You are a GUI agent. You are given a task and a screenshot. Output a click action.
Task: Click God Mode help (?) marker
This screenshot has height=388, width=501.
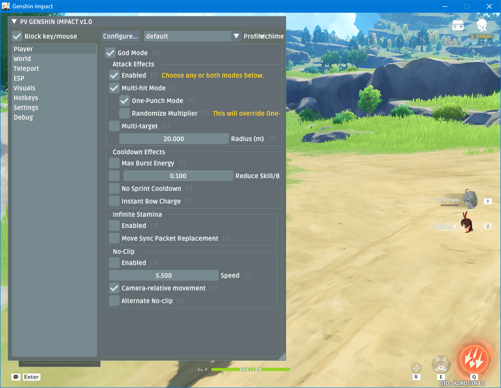(x=155, y=53)
